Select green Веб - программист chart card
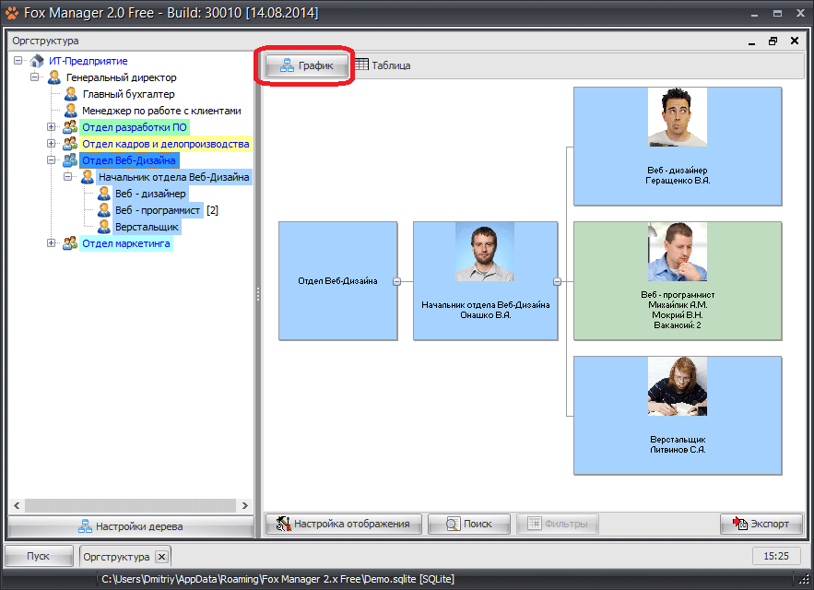Image resolution: width=814 pixels, height=590 pixels. pos(678,281)
